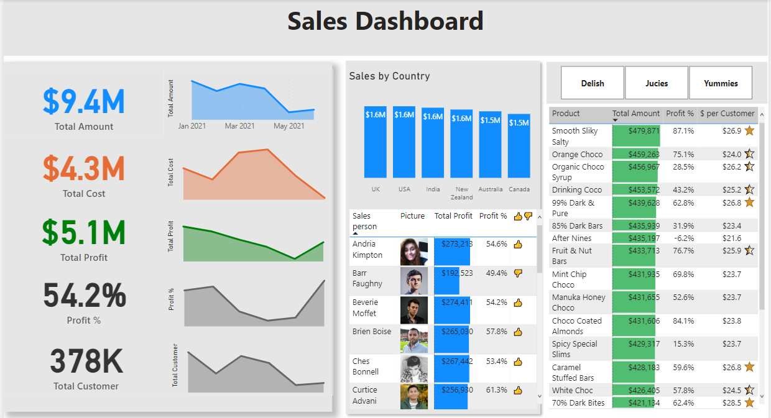Toggle the Jucies category filter

[x=657, y=83]
